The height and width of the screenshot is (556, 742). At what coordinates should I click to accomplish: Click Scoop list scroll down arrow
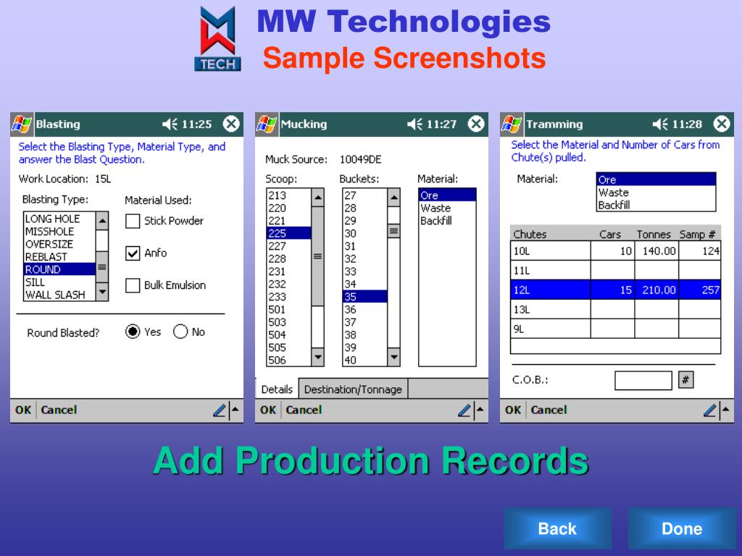[317, 356]
